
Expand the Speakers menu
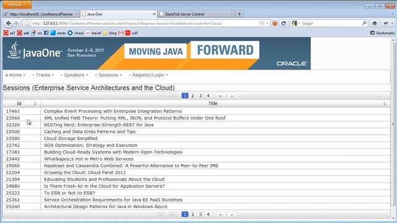[74, 75]
